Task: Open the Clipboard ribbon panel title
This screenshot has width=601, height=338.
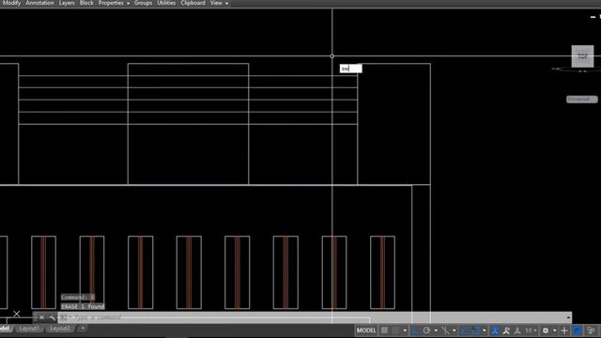Action: pyautogui.click(x=193, y=3)
